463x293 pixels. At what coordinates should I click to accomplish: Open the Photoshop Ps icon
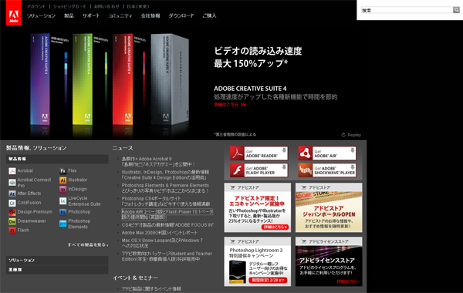pyautogui.click(x=63, y=212)
